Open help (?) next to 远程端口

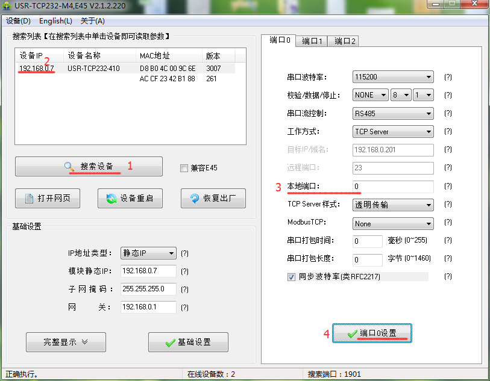pyautogui.click(x=448, y=167)
